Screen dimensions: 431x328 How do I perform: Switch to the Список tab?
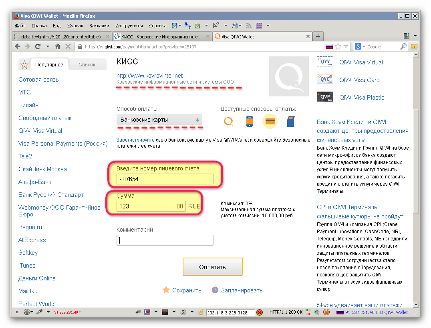[87, 65]
